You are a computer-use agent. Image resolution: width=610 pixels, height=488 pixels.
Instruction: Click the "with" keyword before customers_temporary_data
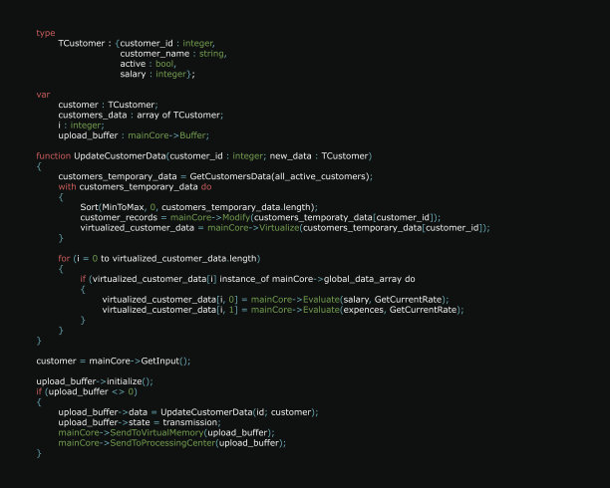[x=66, y=186]
